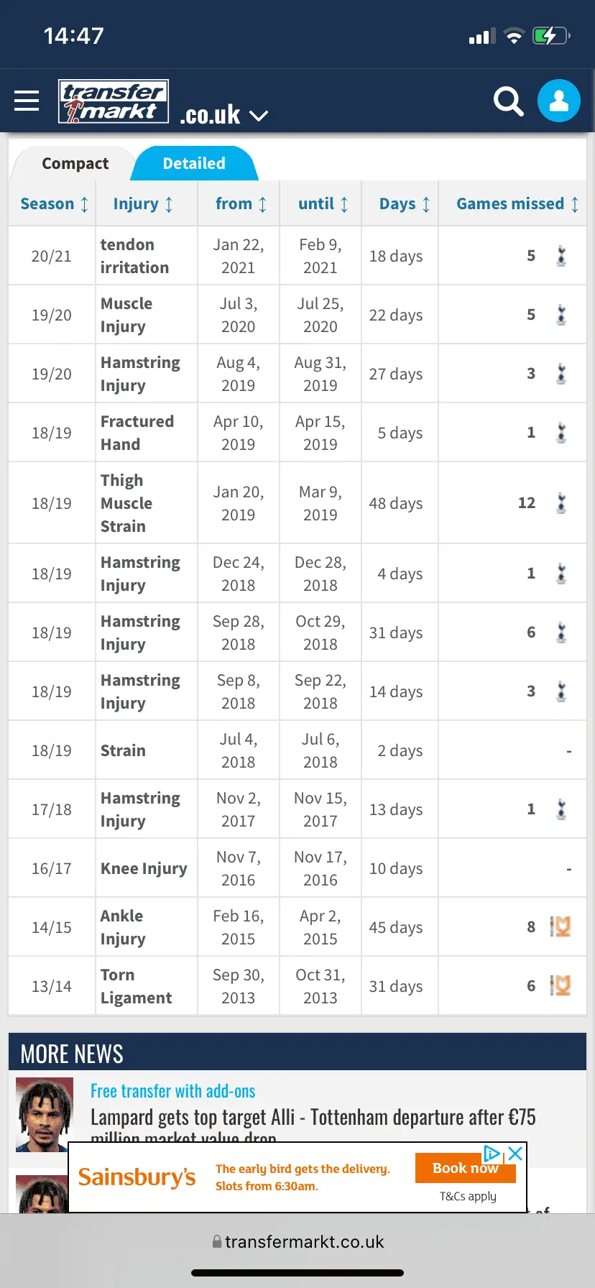Sort by the Games missed column
The width and height of the screenshot is (595, 1288).
[x=517, y=204]
